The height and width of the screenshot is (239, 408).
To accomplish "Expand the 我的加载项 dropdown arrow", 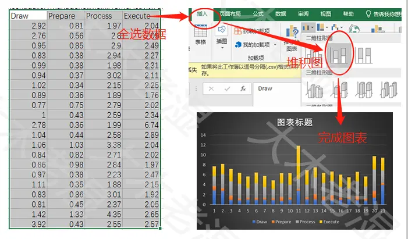I will coord(275,45).
